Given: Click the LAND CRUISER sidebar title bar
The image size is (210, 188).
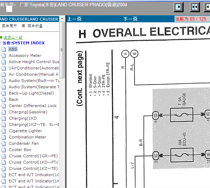Looking at the screenshot, I should tap(30, 19).
